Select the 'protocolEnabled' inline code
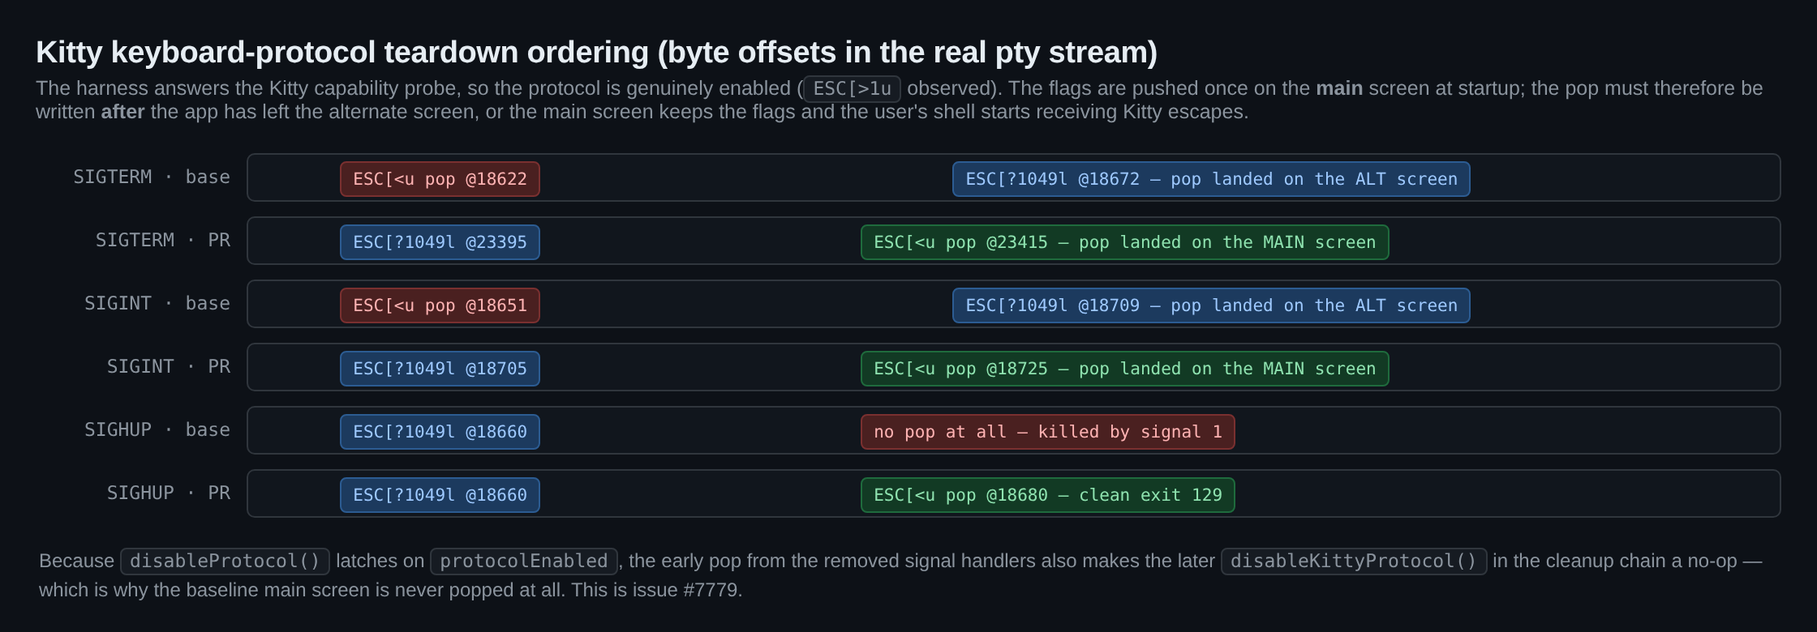This screenshot has height=632, width=1817. click(524, 562)
